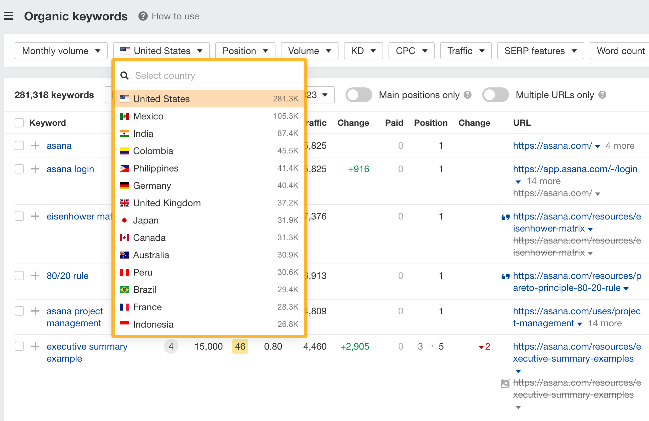Viewport: 649px width, 421px height.
Task: Open the app.asana.com login URL link
Action: 575,169
